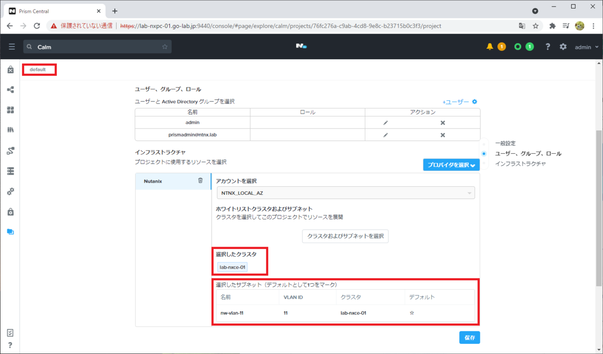Click the browser profile avatar
Image resolution: width=603 pixels, height=354 pixels.
tap(579, 26)
